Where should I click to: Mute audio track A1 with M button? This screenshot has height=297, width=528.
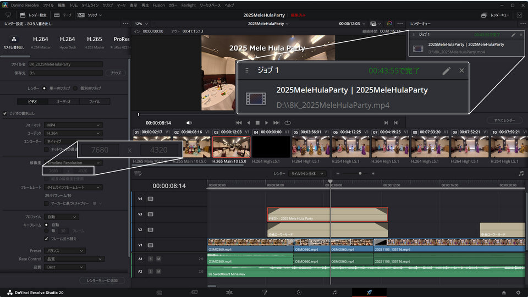[158, 258]
